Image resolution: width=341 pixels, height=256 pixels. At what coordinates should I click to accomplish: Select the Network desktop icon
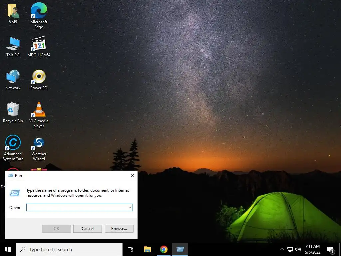tap(13, 80)
